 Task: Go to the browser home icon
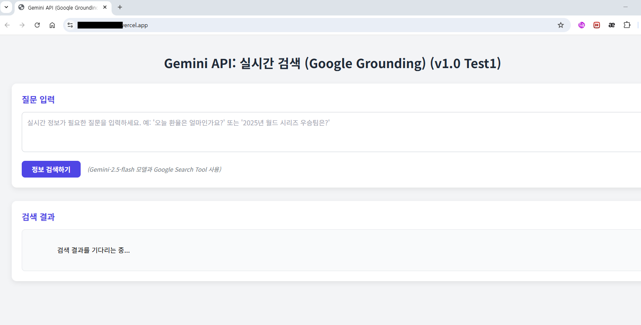click(x=52, y=25)
